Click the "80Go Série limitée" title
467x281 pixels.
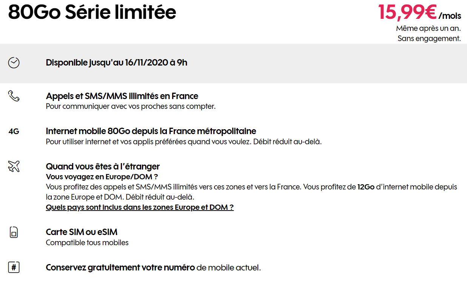(x=92, y=12)
